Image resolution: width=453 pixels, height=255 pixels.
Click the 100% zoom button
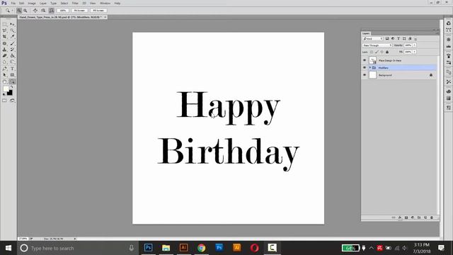tap(63, 11)
